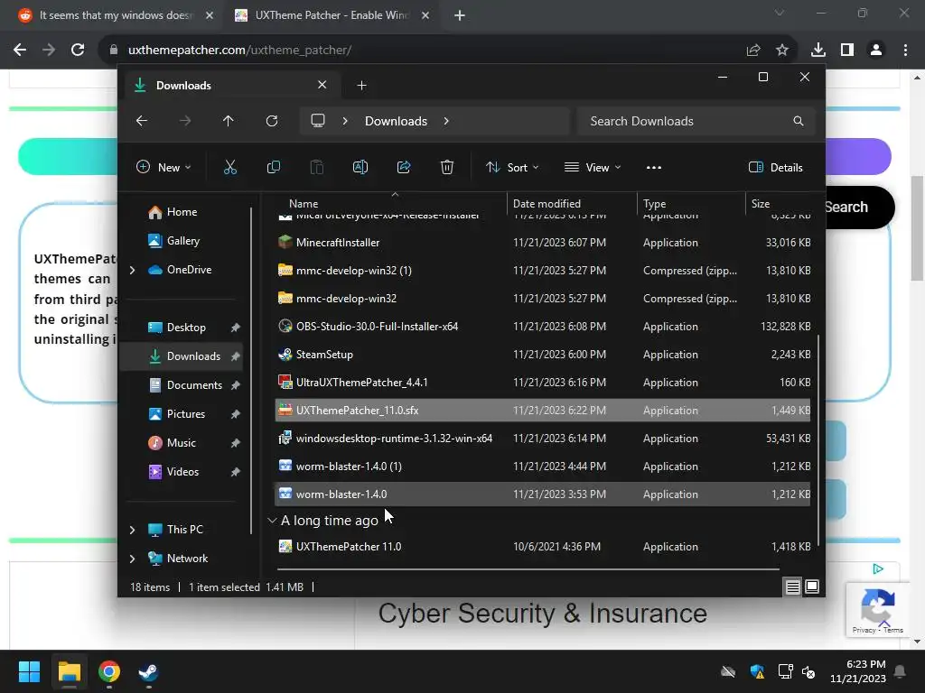Select SteamSetup file
Screen dimensions: 925x693
coord(543,355)
